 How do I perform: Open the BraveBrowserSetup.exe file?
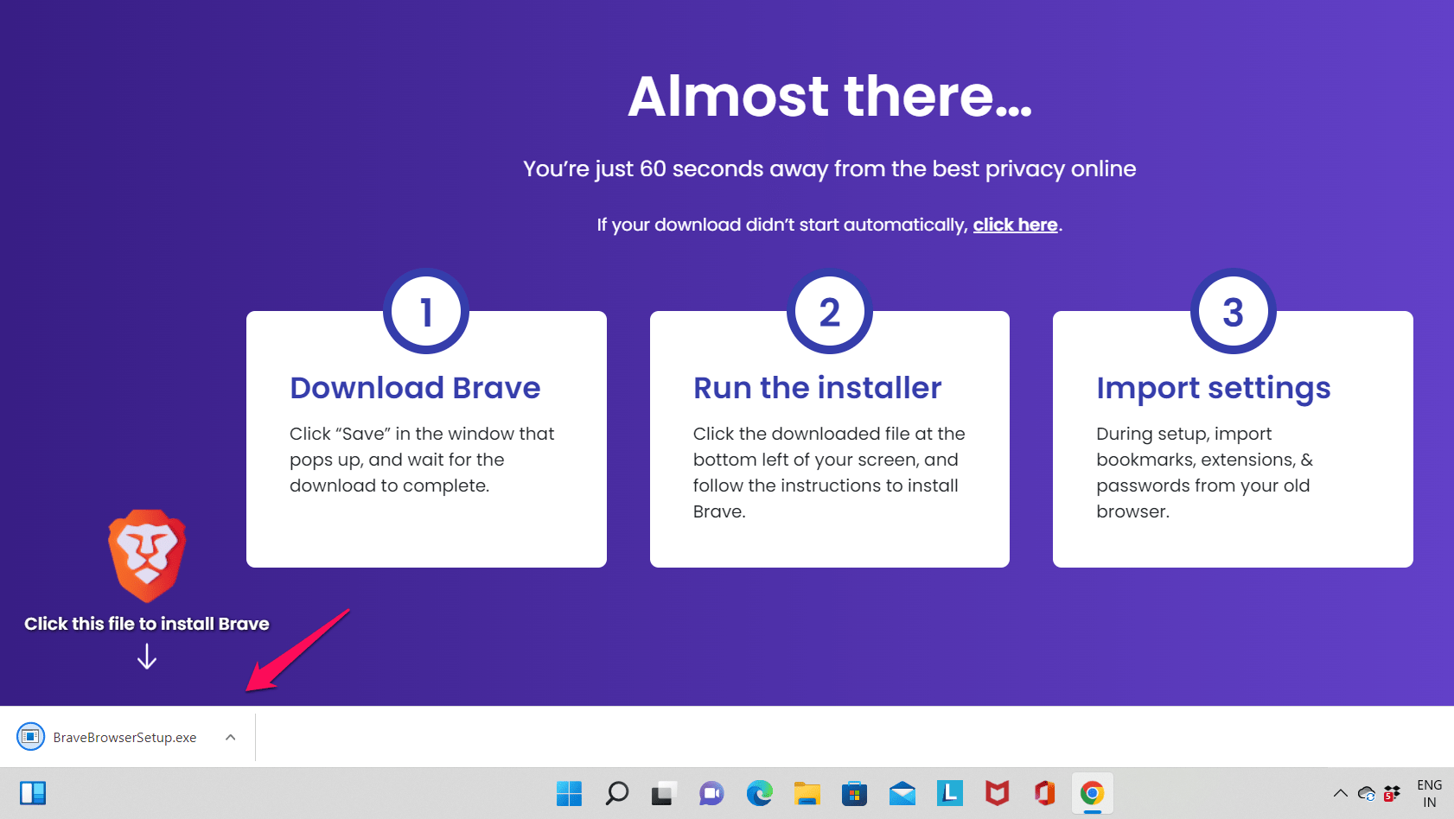[113, 737]
